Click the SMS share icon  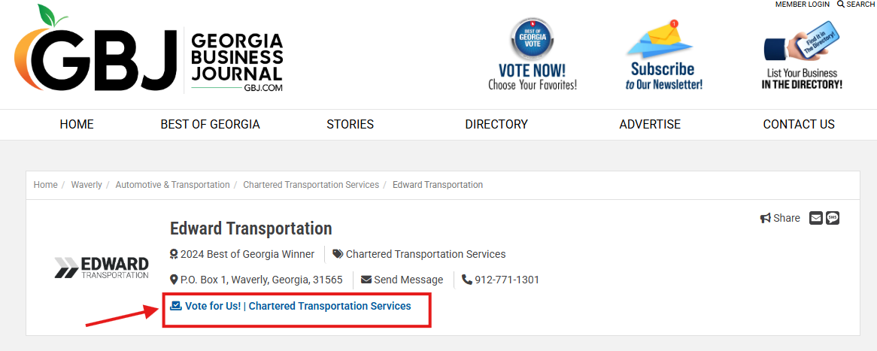(x=833, y=218)
